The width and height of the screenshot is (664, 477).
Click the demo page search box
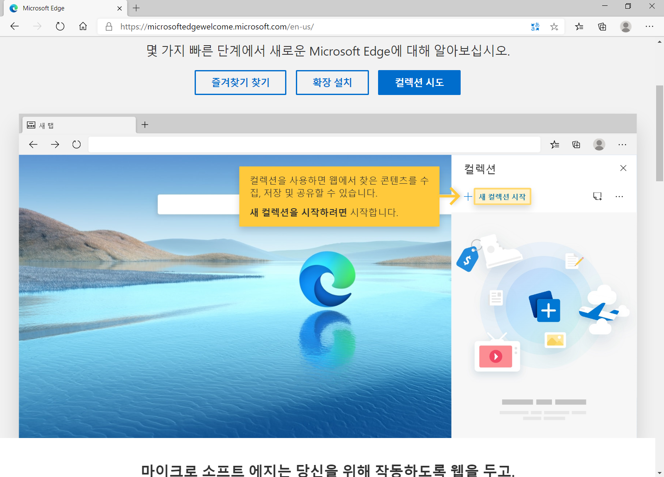click(198, 204)
